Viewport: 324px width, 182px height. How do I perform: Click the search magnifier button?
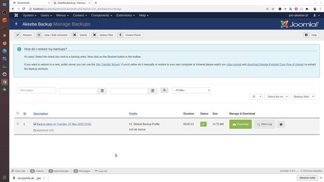point(164,90)
